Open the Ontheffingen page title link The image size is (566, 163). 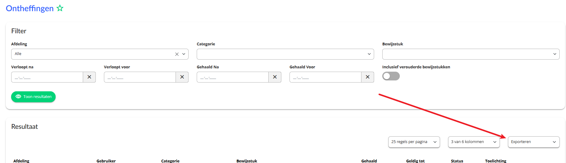[30, 8]
